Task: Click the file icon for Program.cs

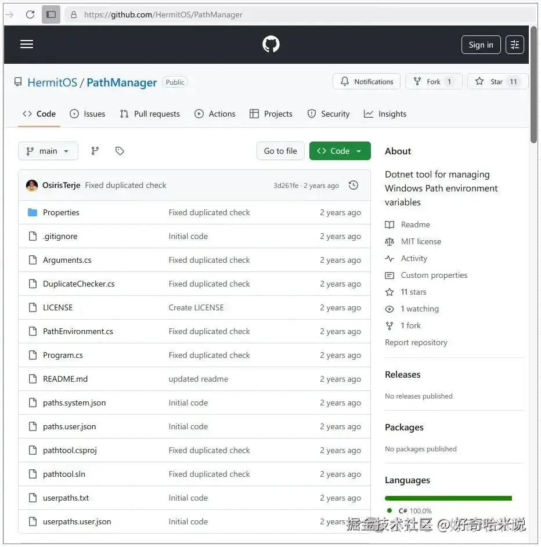Action: point(33,355)
